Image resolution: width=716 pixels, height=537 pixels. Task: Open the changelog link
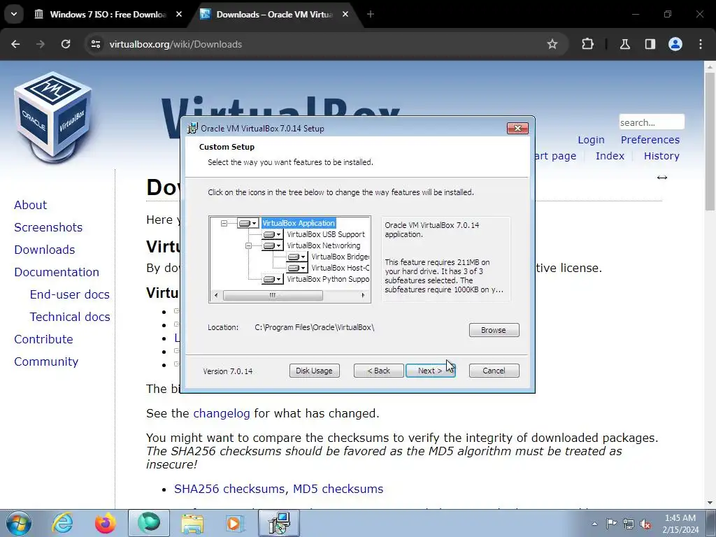point(222,413)
